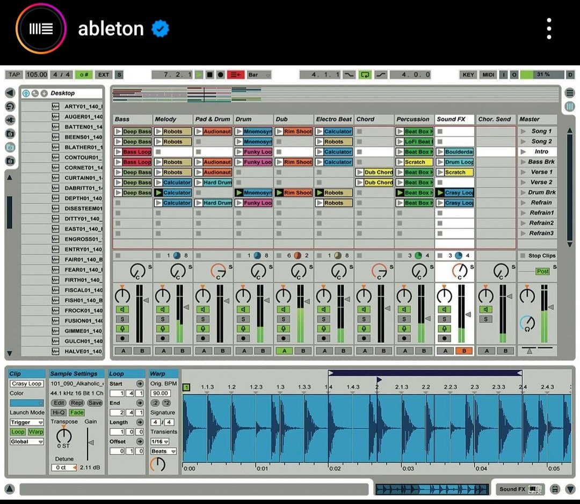Launch the Scratch clip in Percussion track
580x504 pixels.
(400, 162)
